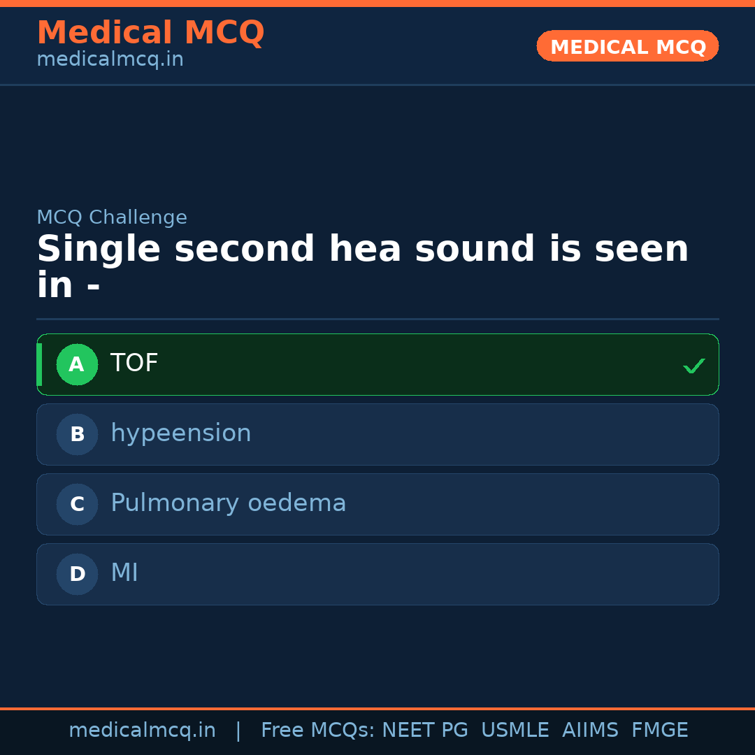Select answer option B labeled hypeension
Viewport: 755px width, 755px height.
tap(377, 434)
